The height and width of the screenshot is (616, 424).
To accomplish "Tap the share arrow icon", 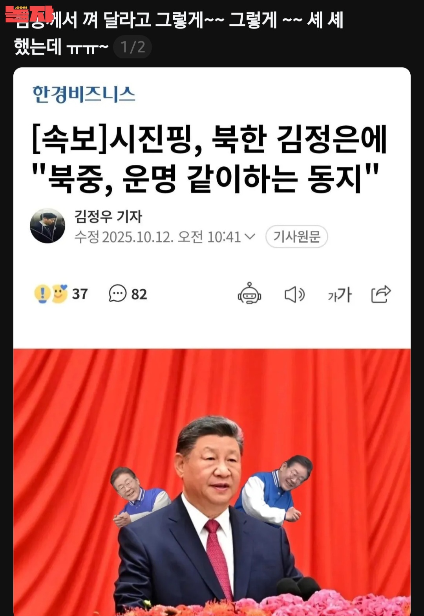I will (381, 294).
